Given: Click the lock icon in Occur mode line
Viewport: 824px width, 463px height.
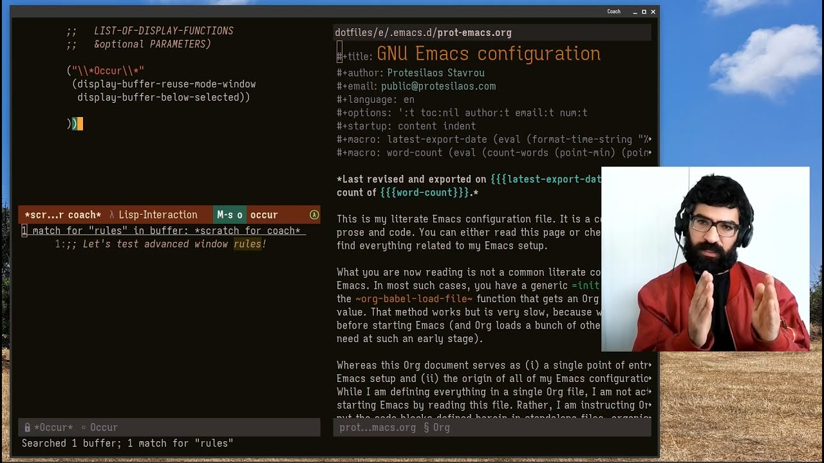Looking at the screenshot, I should (x=27, y=427).
